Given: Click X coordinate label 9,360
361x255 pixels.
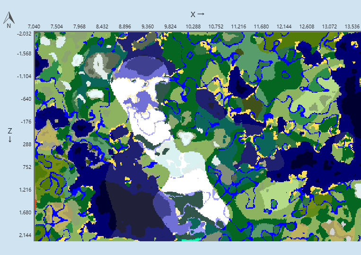Looking at the screenshot, I should pos(148,26).
